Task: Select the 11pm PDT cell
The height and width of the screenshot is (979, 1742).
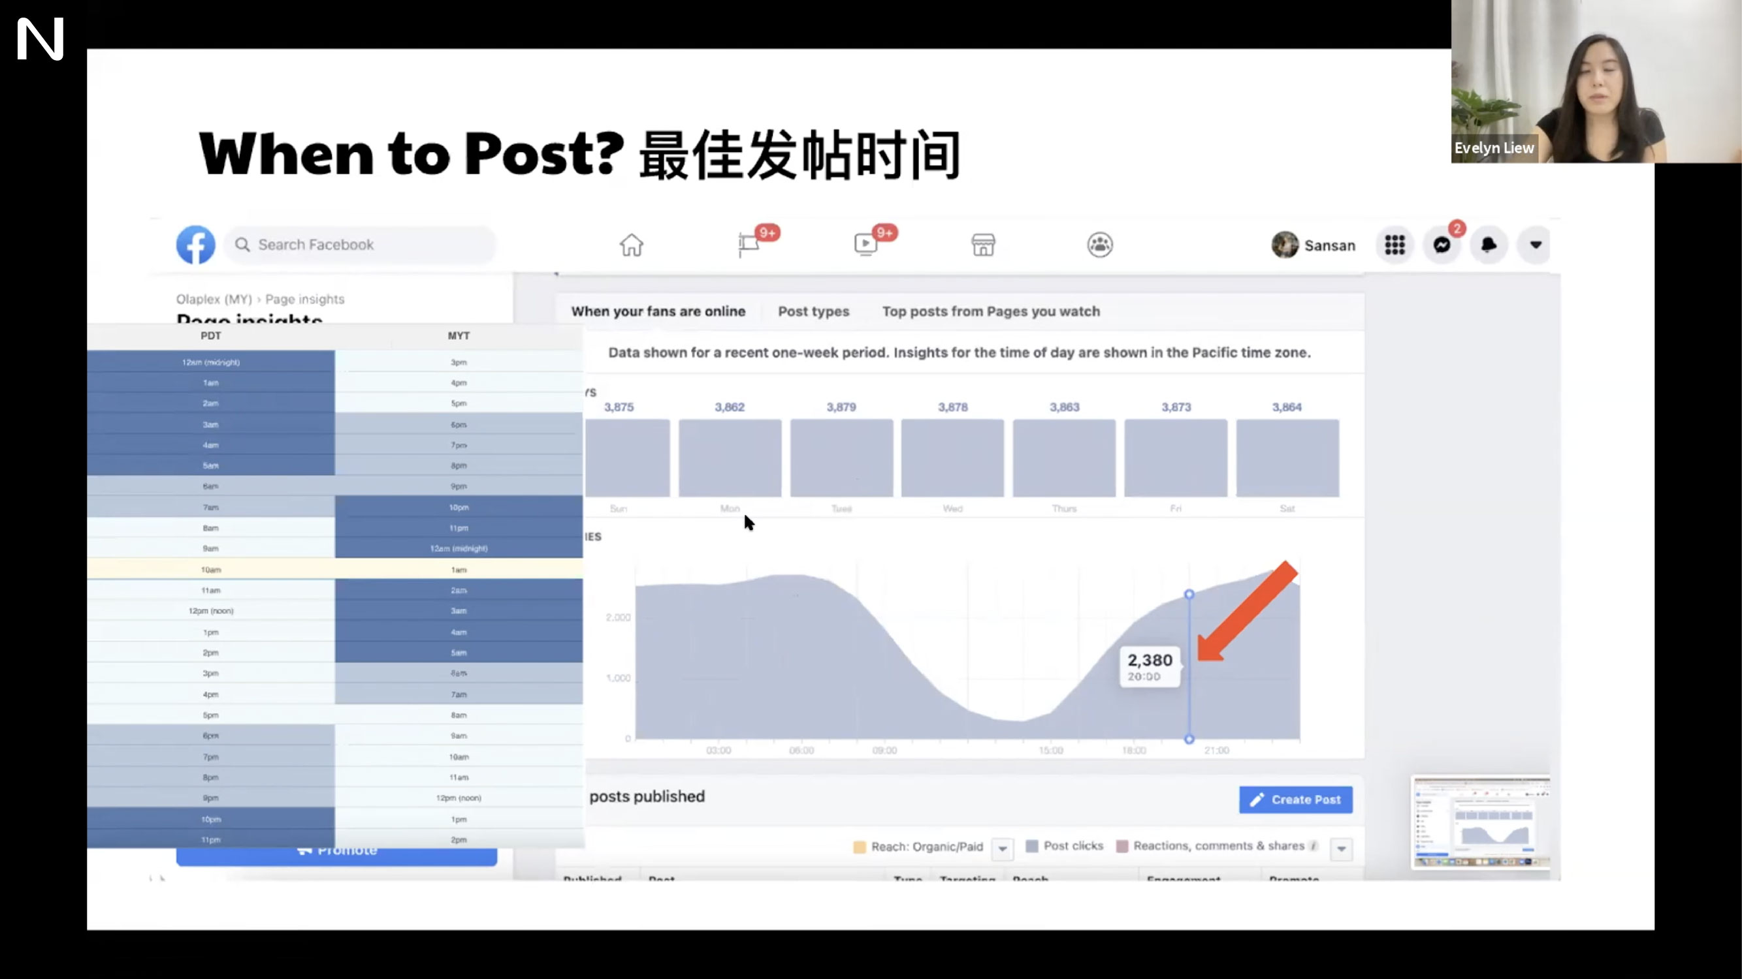Action: point(210,840)
